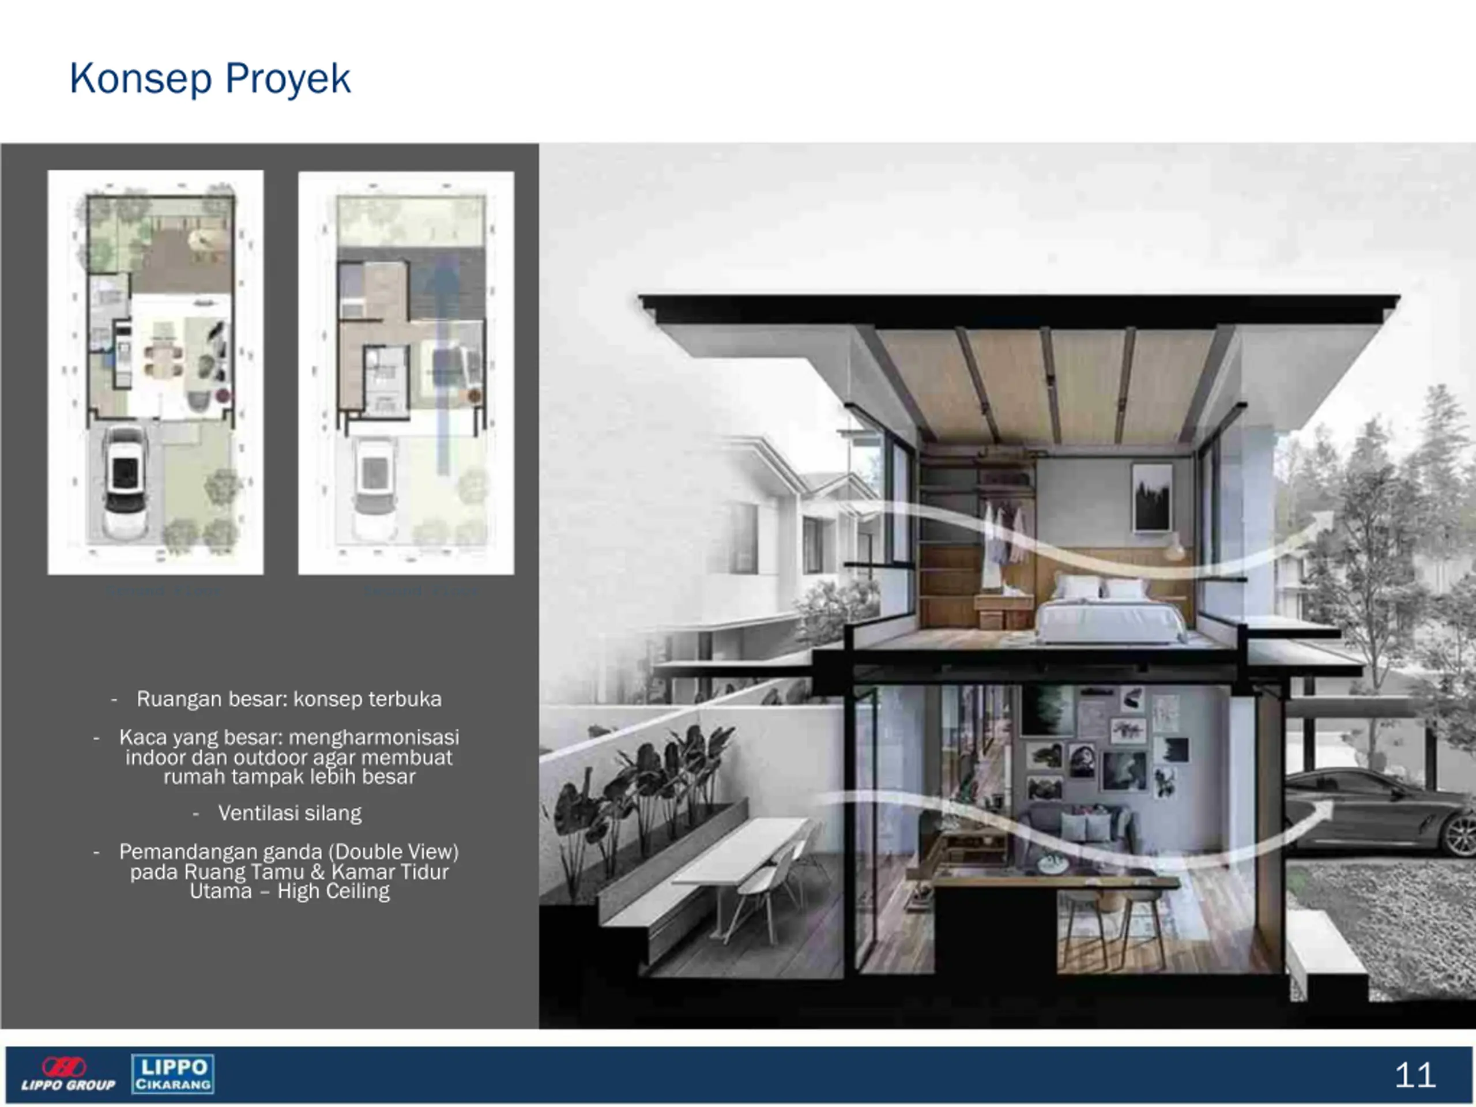
Task: Click the "Utama – High Ceiling" text line
Action: pyautogui.click(x=289, y=891)
